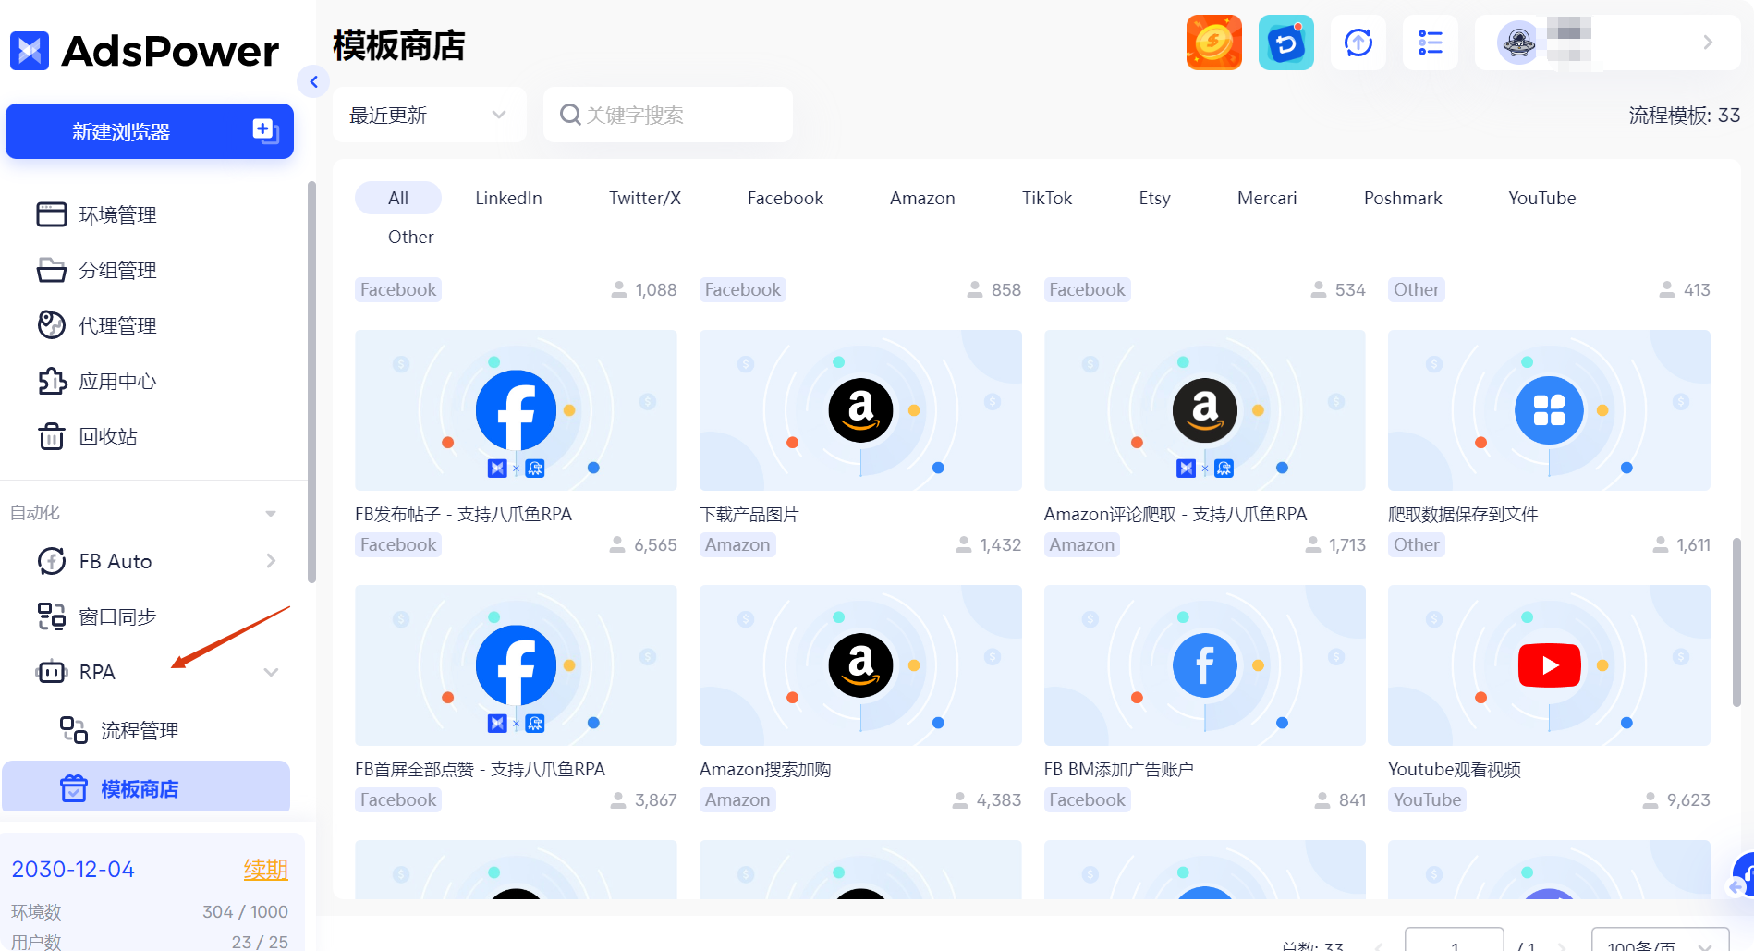Screen dimensions: 1754x951
Task: Open 回收站 trash item
Action: pyautogui.click(x=88, y=436)
